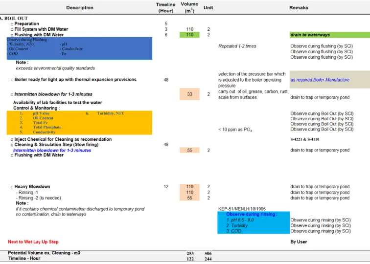Click the red 'Next to Wet Lay Up Step' text
This screenshot has width=370, height=264.
coord(33,242)
